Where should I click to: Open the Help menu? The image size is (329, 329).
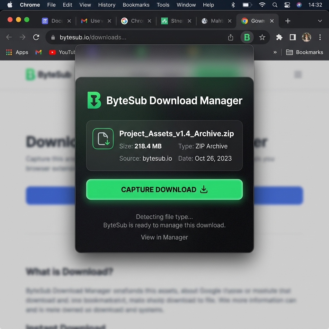[208, 5]
